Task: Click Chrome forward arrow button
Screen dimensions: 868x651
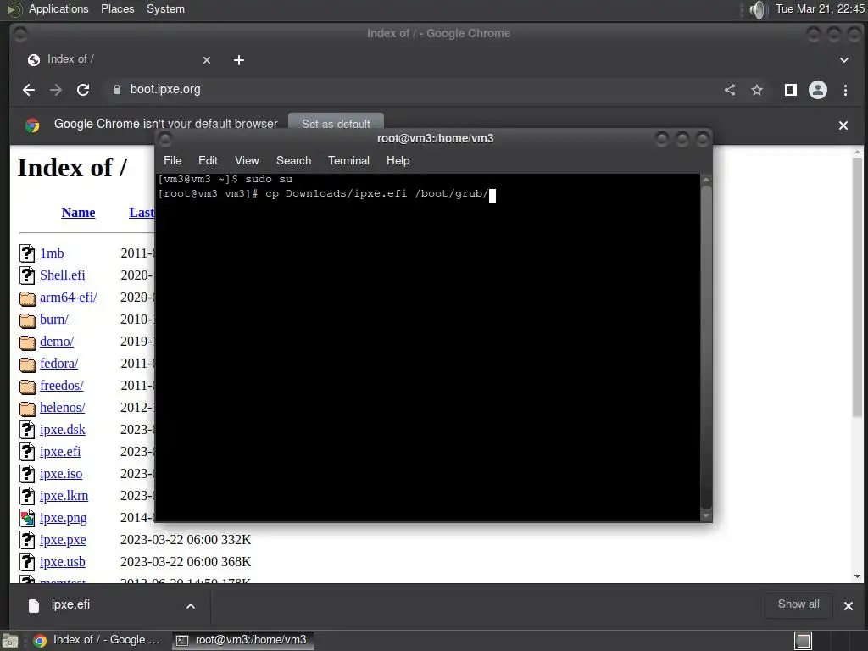Action: (55, 90)
